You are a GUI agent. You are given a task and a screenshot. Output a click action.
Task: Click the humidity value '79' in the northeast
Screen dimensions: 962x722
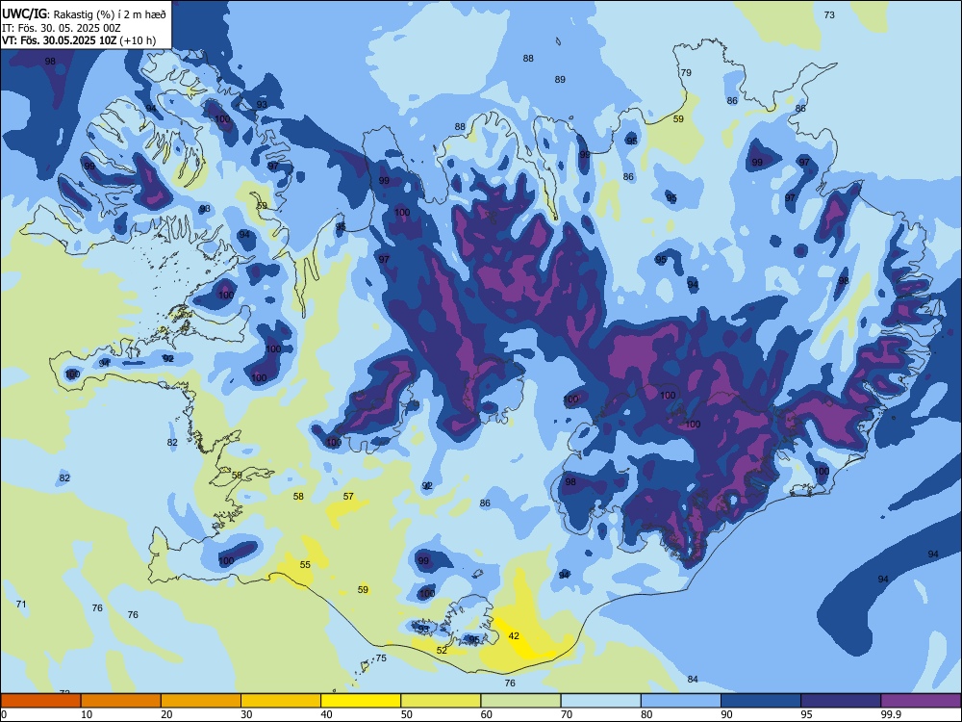point(686,72)
